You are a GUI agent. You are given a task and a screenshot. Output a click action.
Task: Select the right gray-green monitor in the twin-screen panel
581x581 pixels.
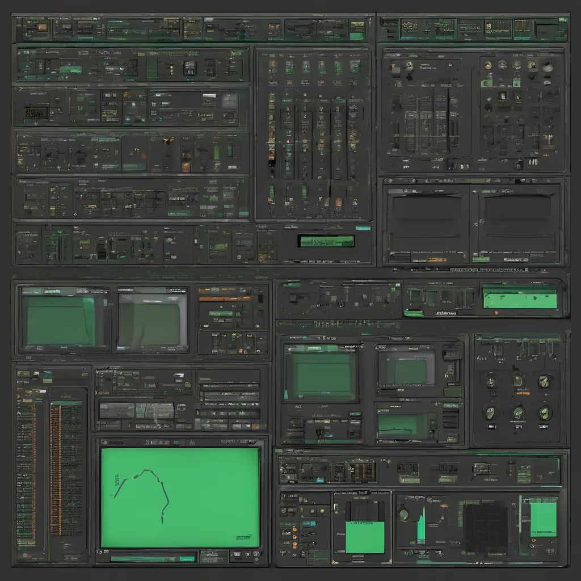pos(152,321)
